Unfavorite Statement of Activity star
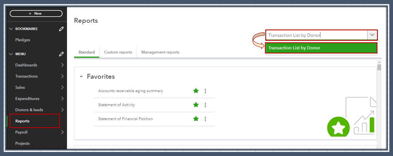The image size is (393, 156). pyautogui.click(x=196, y=105)
